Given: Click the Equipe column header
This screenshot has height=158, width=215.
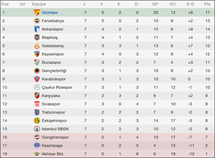Looking at the screenshot, I should (39, 4).
